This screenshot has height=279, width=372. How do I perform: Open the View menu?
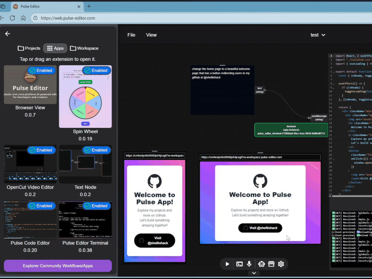(x=151, y=35)
